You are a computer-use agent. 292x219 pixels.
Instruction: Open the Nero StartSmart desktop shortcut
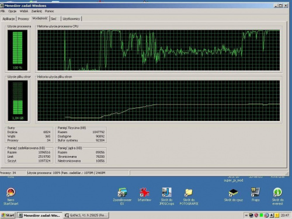click(11, 196)
